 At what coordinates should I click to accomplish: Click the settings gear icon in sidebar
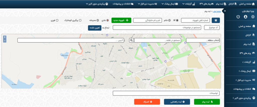click(253, 17)
